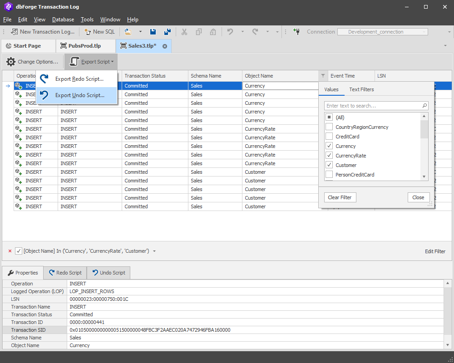Toggle the (All) checkbox
The image size is (454, 363).
(329, 117)
